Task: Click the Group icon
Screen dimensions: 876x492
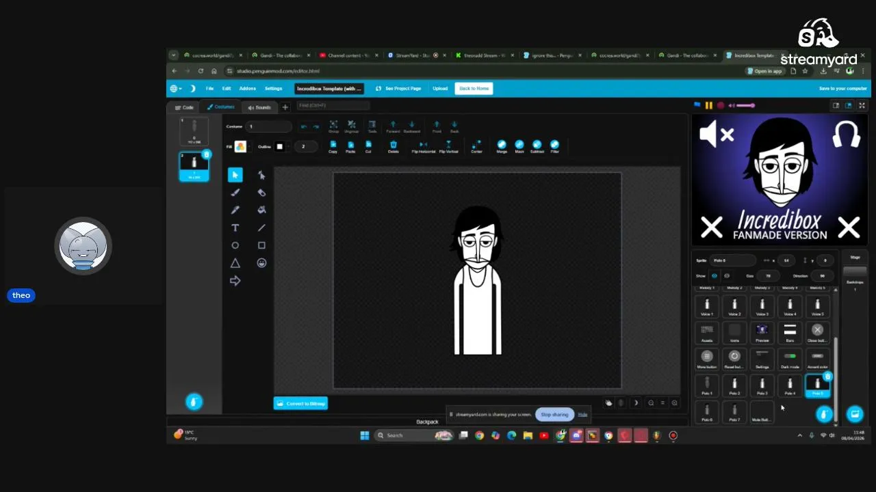Action: coord(333,126)
